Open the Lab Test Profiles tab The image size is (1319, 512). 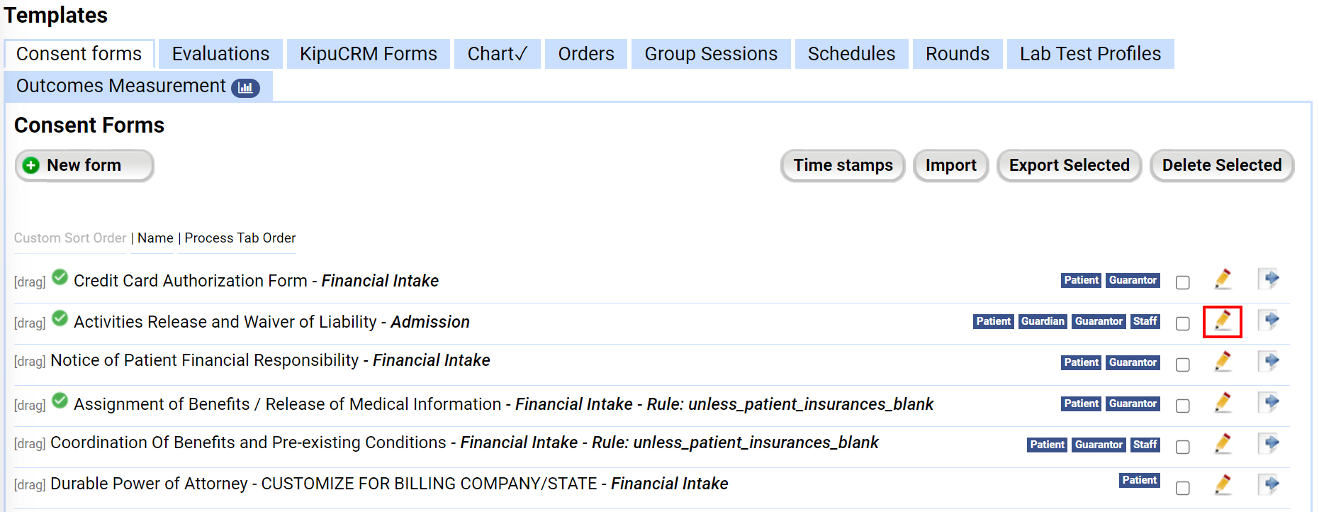1090,54
